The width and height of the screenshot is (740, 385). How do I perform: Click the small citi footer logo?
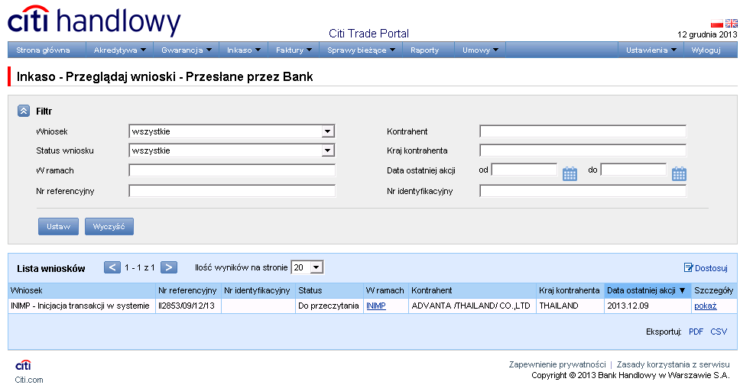(x=23, y=364)
